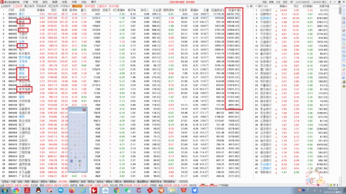Open the QQ penguin icon in the taskbar
This screenshot has height=194, width=346.
(38, 190)
